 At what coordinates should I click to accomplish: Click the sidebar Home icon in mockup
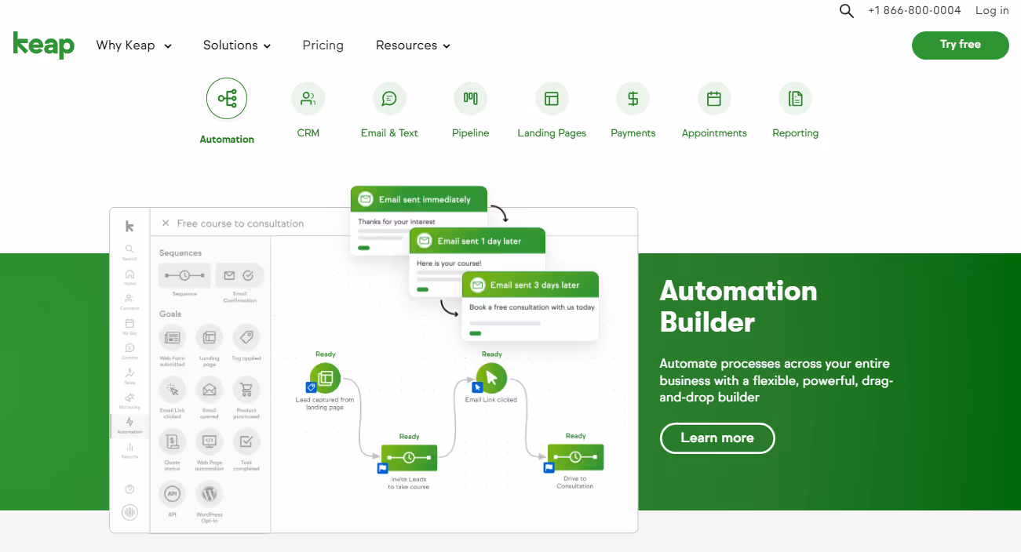pos(129,274)
